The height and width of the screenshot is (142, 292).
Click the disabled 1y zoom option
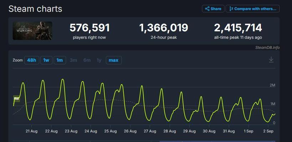click(x=99, y=60)
